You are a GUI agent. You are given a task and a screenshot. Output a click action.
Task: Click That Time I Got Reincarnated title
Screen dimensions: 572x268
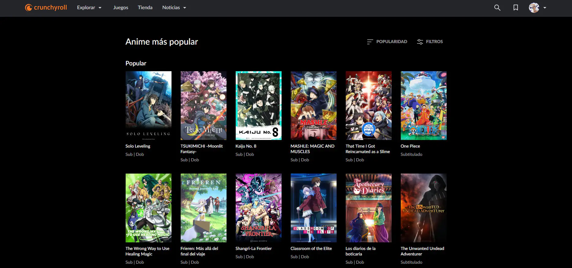click(368, 149)
